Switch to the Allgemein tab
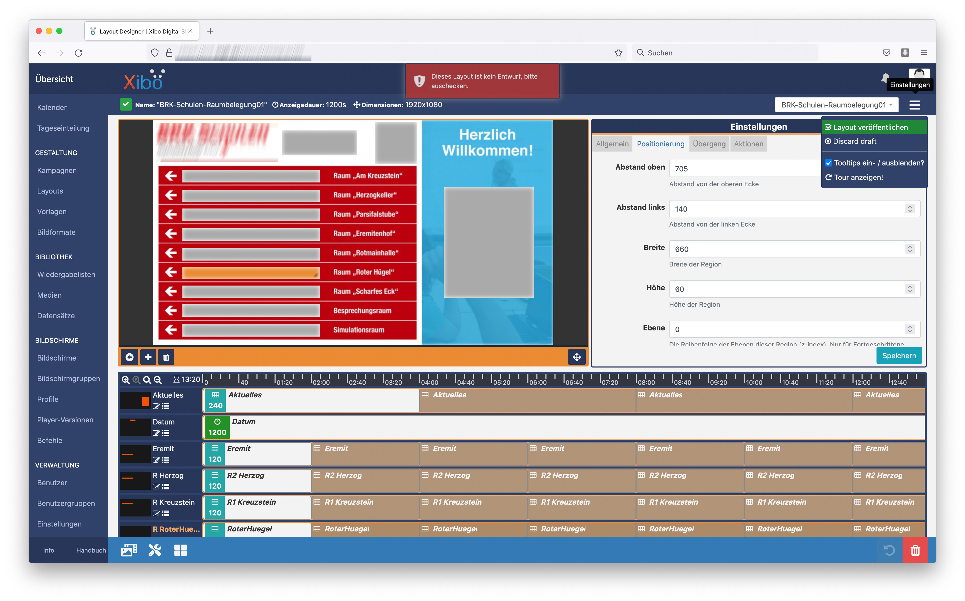The image size is (965, 601). pyautogui.click(x=612, y=144)
